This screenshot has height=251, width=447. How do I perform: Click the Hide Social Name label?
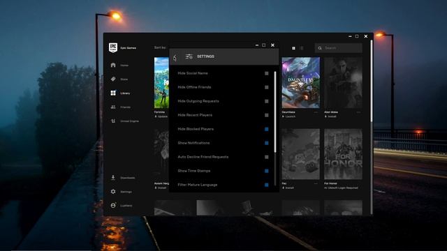coord(193,73)
